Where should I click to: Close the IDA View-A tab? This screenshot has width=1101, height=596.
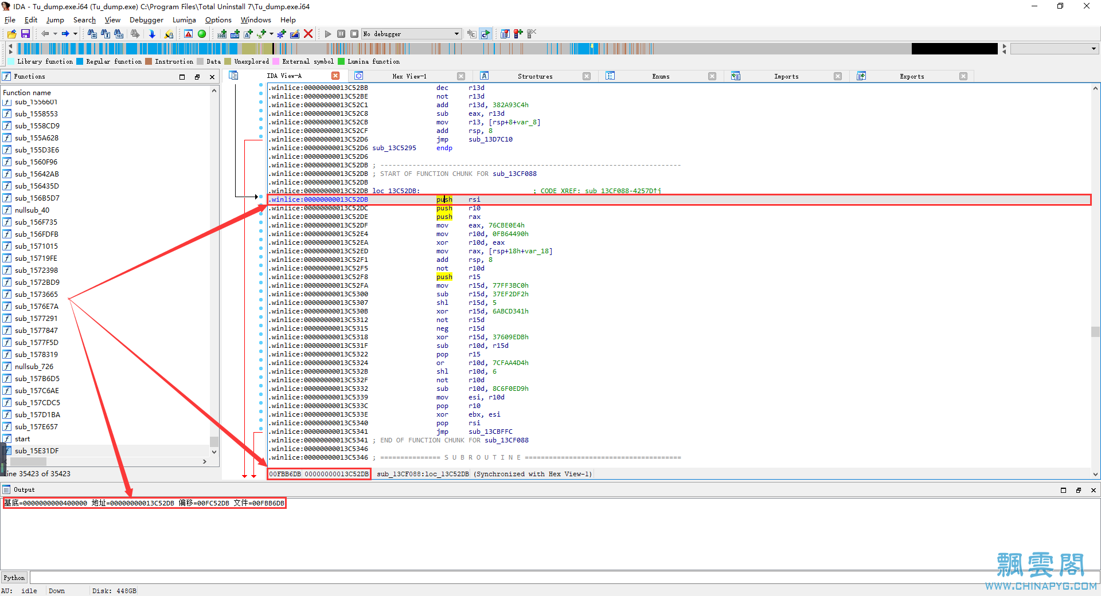click(x=335, y=76)
